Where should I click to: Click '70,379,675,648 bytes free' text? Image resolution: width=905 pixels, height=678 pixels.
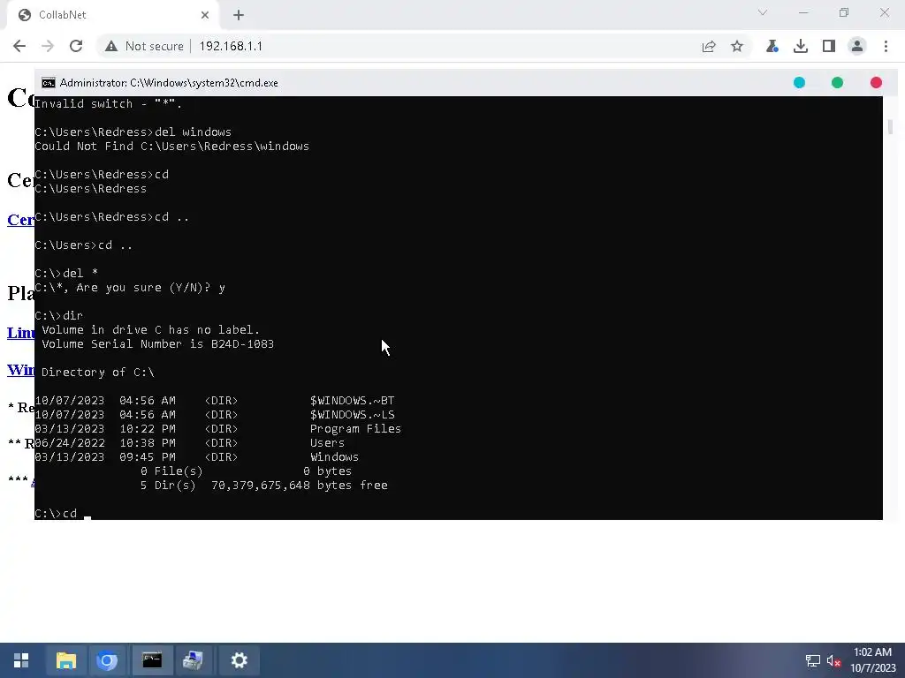pyautogui.click(x=300, y=486)
